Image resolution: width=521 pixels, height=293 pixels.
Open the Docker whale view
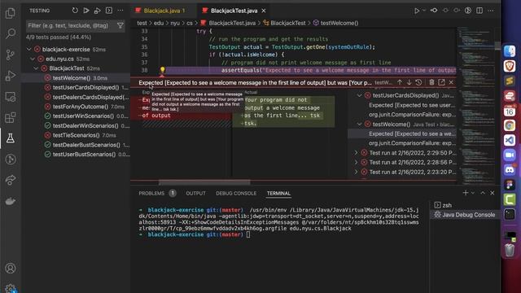click(11, 201)
